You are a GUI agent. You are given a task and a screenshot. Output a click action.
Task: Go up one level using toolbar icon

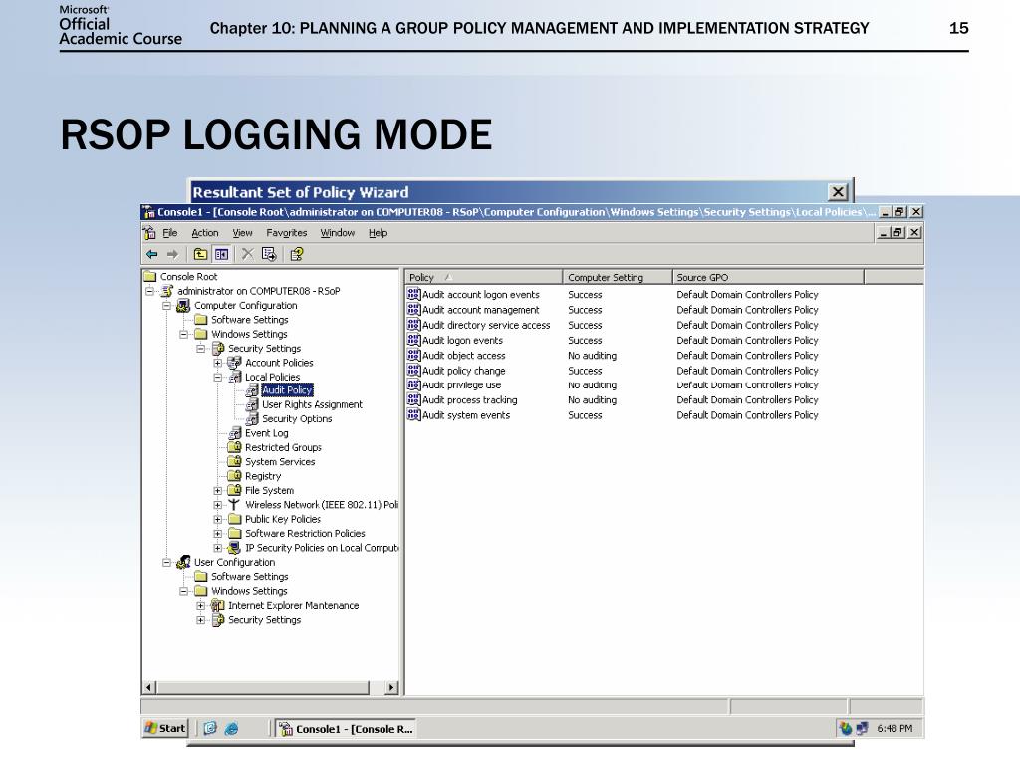tap(200, 254)
